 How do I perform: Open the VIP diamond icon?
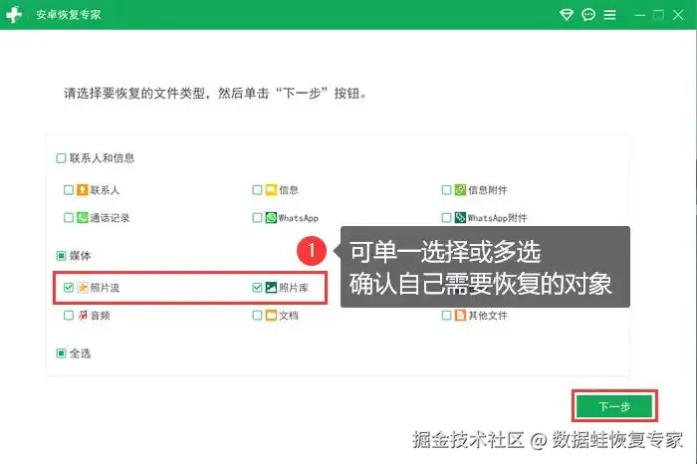[x=566, y=15]
